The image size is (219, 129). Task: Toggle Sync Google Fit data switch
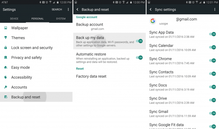click(212, 126)
